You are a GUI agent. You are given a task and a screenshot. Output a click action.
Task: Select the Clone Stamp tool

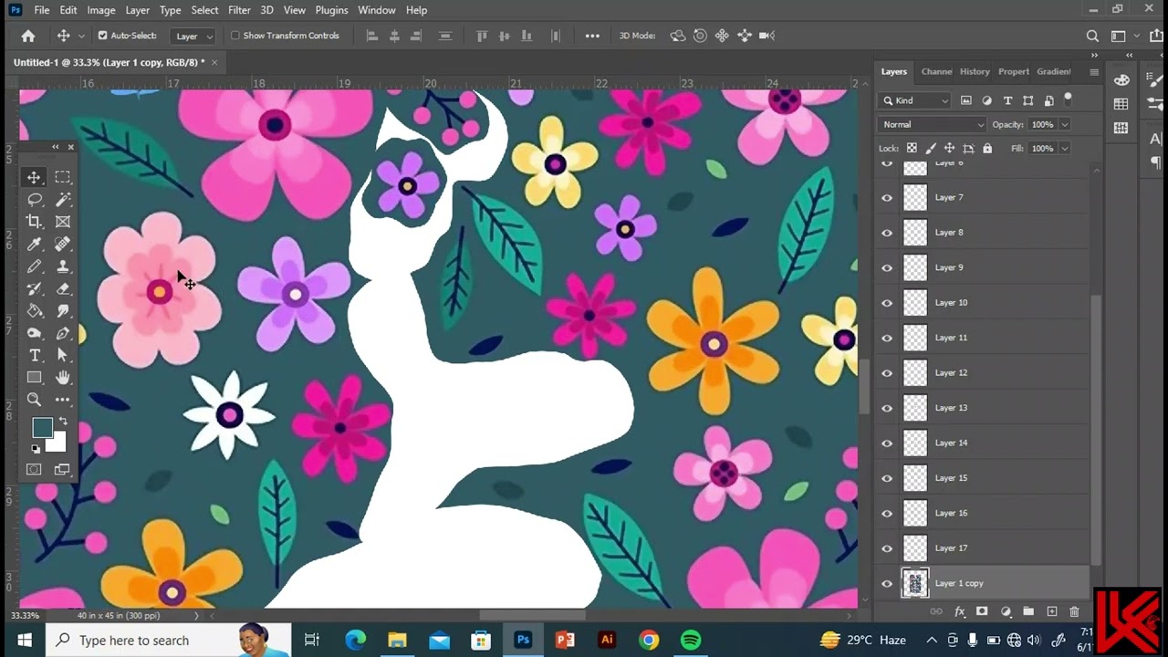pyautogui.click(x=63, y=266)
